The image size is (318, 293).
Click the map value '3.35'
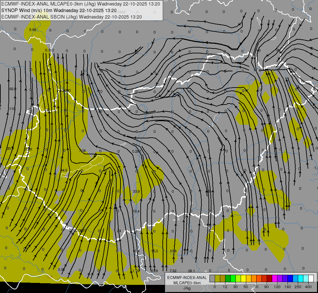[x=61, y=270]
